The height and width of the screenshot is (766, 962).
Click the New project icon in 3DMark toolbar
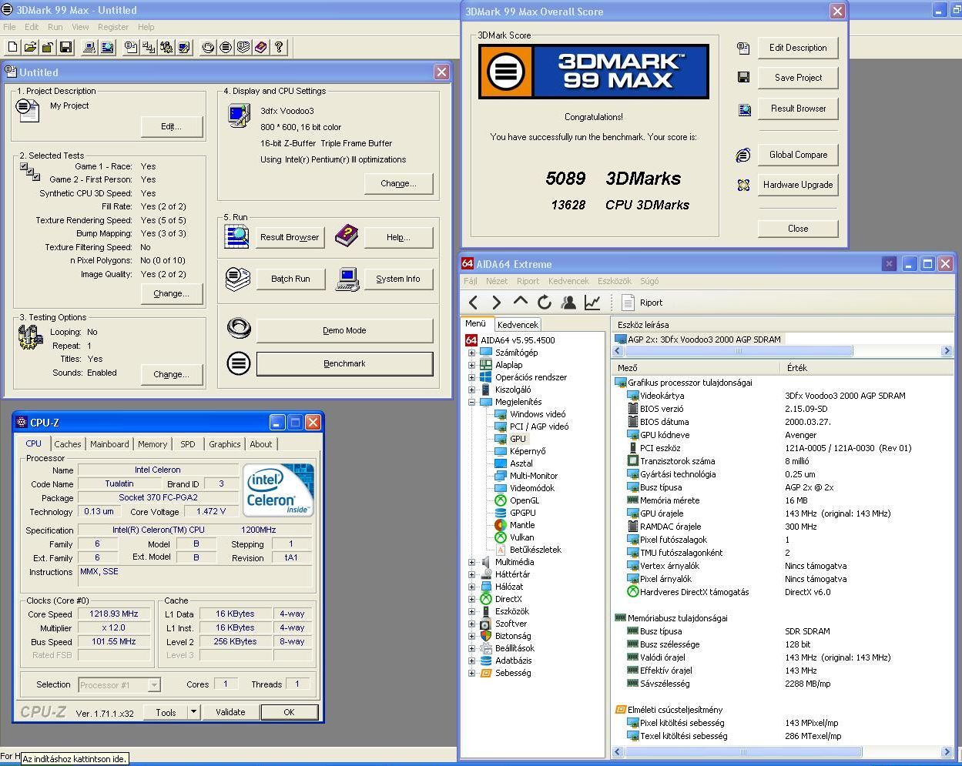[x=12, y=48]
